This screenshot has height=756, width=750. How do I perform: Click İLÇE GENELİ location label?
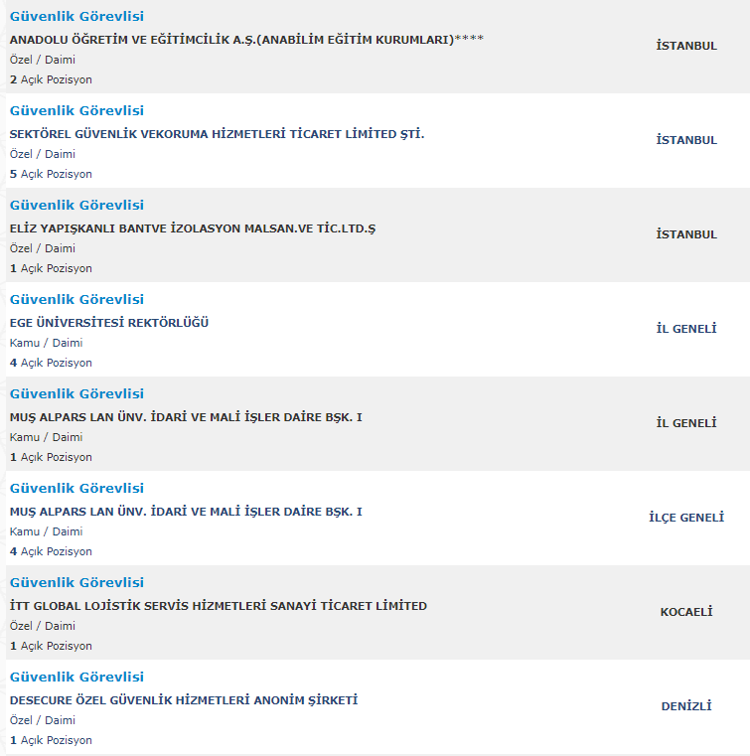point(686,518)
